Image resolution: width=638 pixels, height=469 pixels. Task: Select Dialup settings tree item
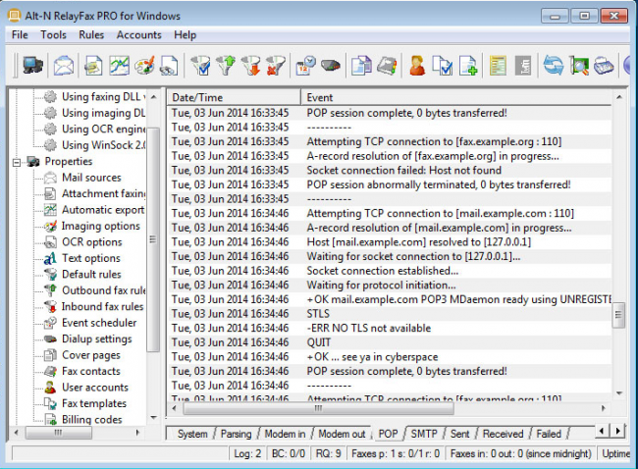coord(97,339)
